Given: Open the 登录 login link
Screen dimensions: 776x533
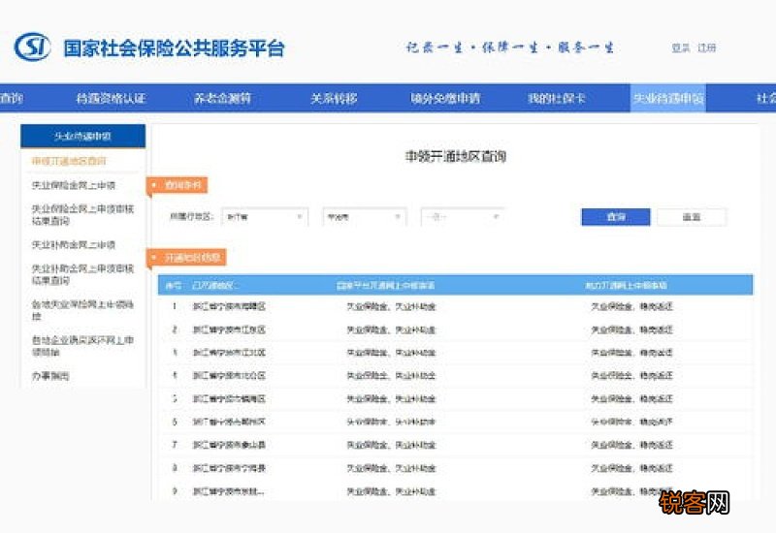Looking at the screenshot, I should point(681,47).
